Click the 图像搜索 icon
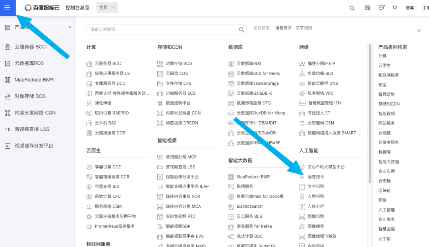The image size is (429, 247). tap(302, 226)
